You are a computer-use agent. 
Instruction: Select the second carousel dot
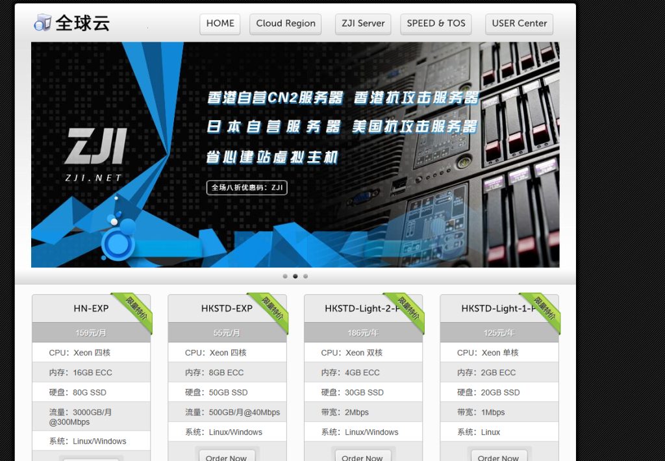[x=295, y=276]
